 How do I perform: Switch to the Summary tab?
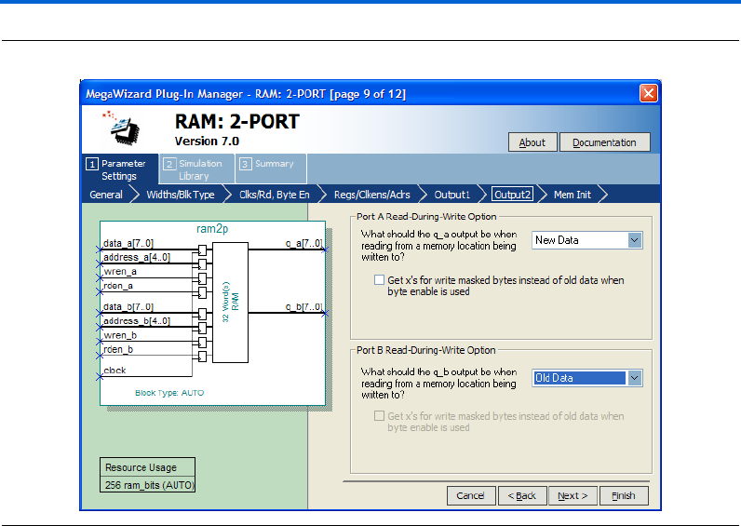tap(271, 169)
